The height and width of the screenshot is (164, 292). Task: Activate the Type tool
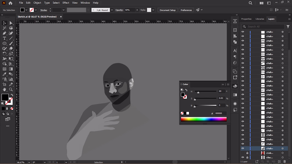pos(4,38)
